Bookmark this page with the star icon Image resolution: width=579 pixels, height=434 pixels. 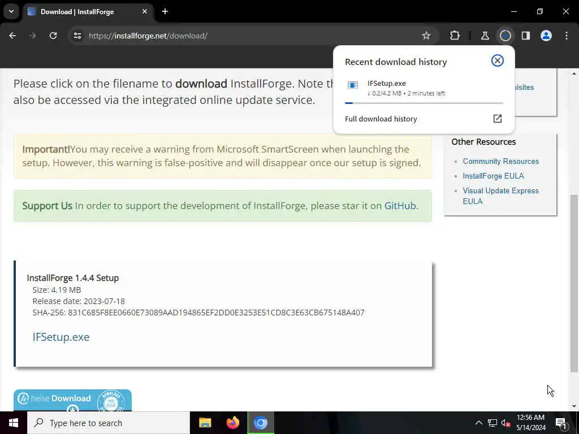click(x=426, y=36)
